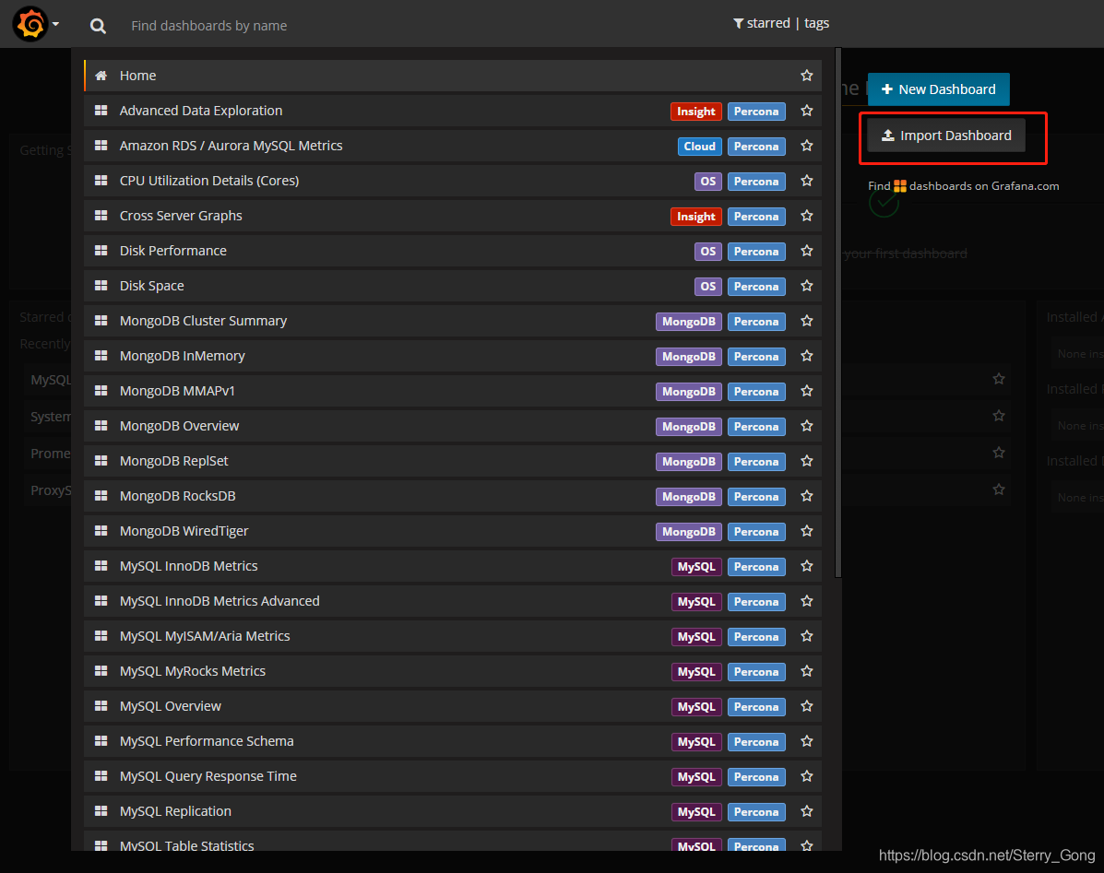Click Percona tag on Disk Performance row

(756, 251)
